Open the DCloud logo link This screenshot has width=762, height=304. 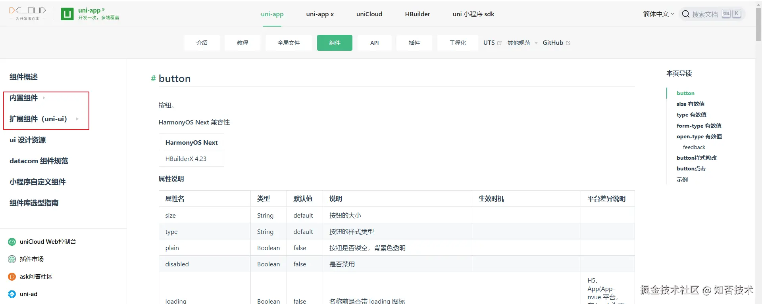pyautogui.click(x=28, y=13)
